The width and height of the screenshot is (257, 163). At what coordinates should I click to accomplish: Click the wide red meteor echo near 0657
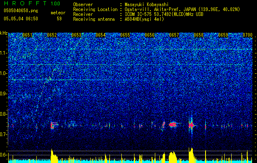tap(173, 125)
